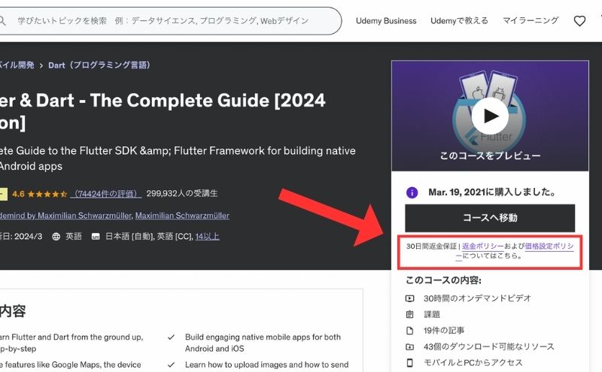The height and width of the screenshot is (372, 602).
Task: Open Udemy Business link
Action: coord(386,21)
